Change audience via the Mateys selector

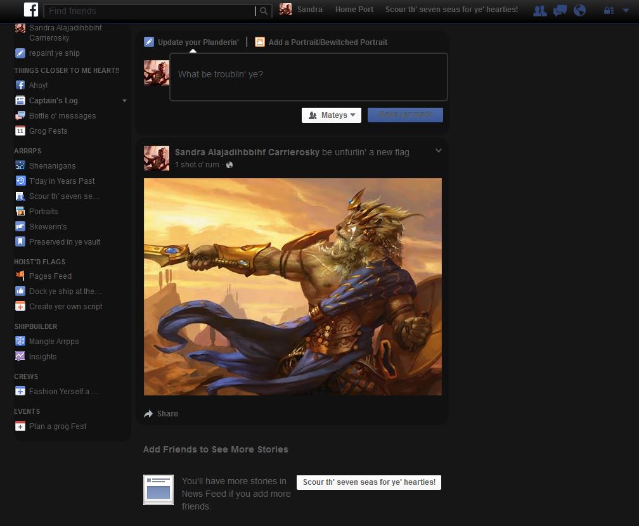click(x=331, y=115)
